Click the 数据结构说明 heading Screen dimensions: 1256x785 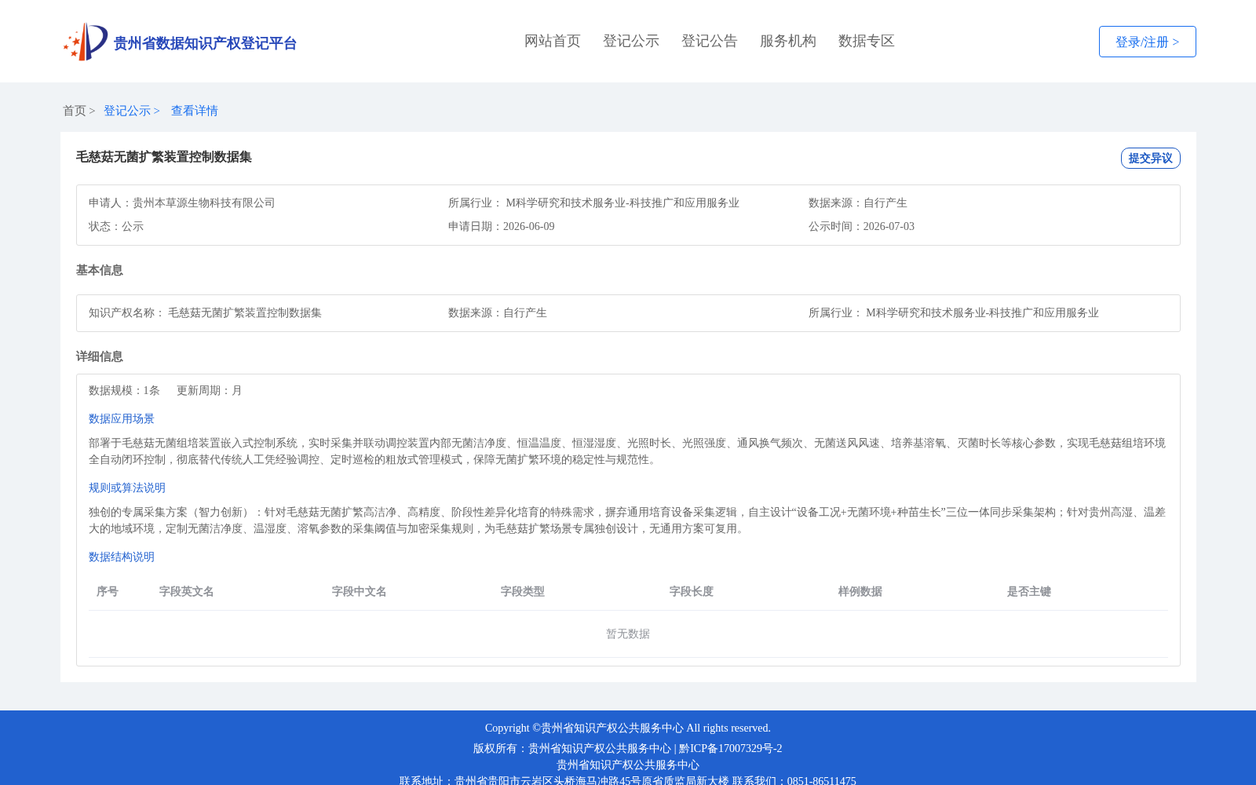[x=122, y=557]
